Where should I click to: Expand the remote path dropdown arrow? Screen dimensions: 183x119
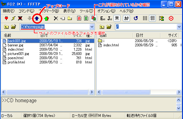(x=179, y=27)
